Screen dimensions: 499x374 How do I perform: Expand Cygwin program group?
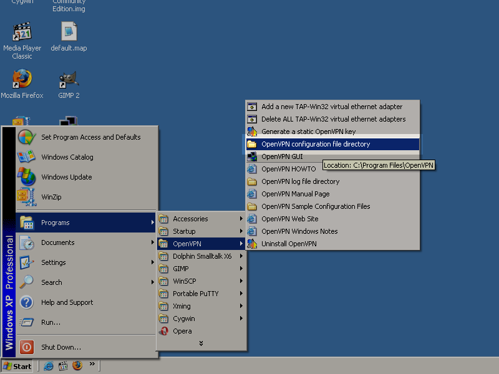coord(201,319)
